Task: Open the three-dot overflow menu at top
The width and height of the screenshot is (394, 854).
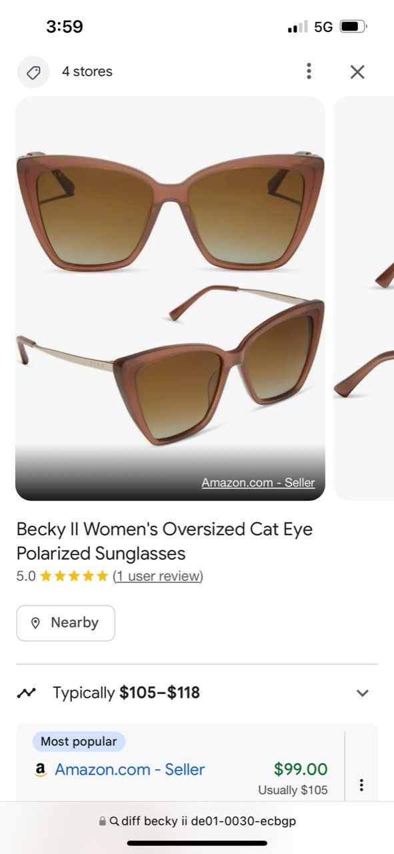Action: point(309,71)
